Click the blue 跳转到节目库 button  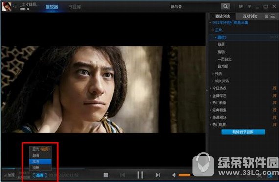point(243,132)
